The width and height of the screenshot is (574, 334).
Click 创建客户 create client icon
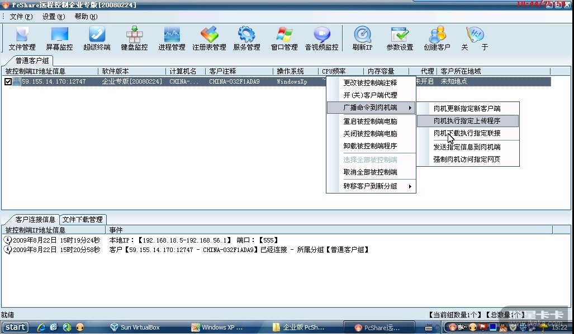(437, 38)
